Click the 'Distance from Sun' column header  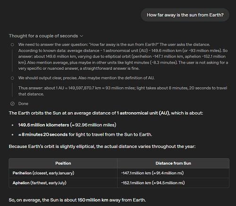173,163
